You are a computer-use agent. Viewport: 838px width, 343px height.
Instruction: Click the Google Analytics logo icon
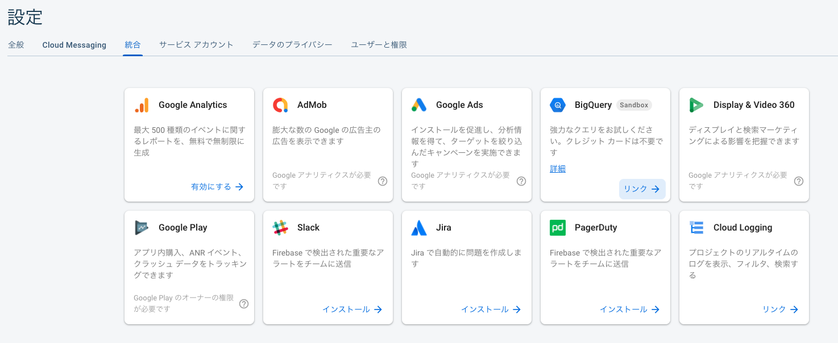click(x=142, y=105)
